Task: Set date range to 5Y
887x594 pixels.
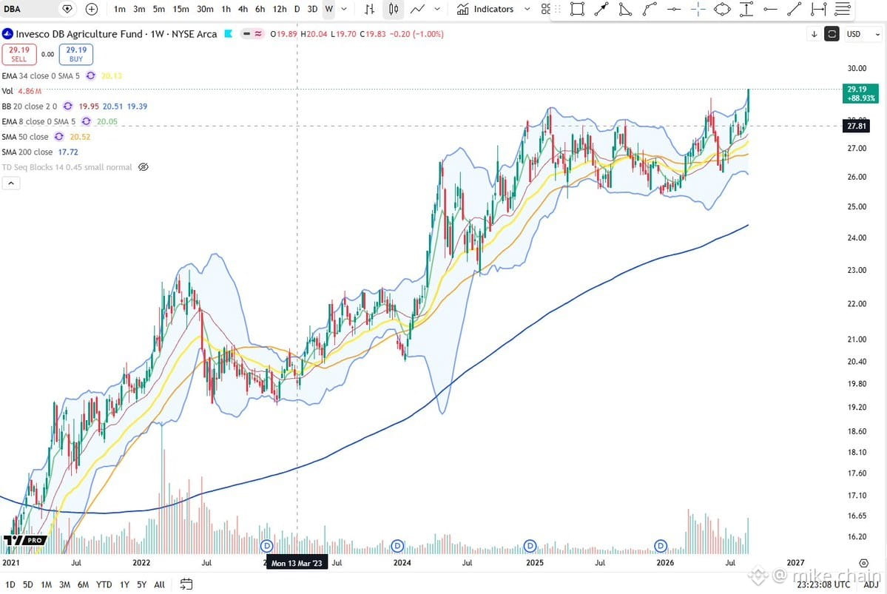Action: coord(141,584)
